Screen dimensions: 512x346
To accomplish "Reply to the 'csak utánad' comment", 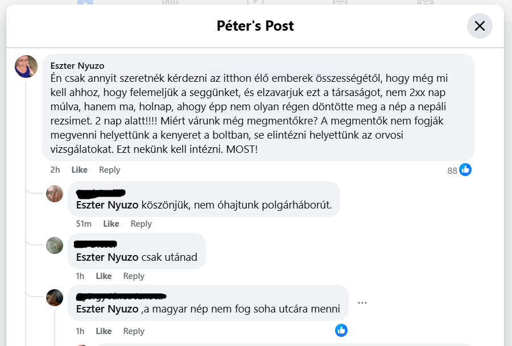I will click(134, 276).
